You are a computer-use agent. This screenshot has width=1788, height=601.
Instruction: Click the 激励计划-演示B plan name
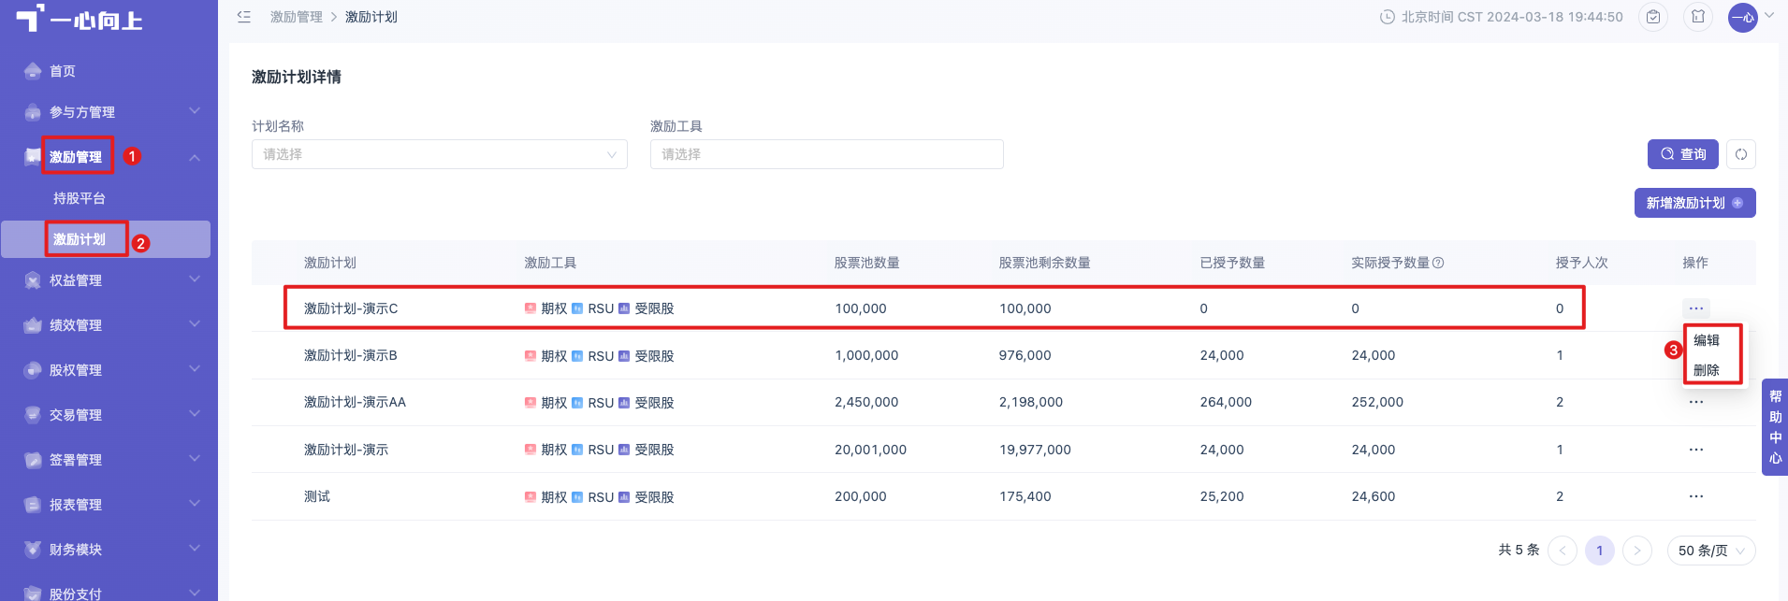pos(351,355)
